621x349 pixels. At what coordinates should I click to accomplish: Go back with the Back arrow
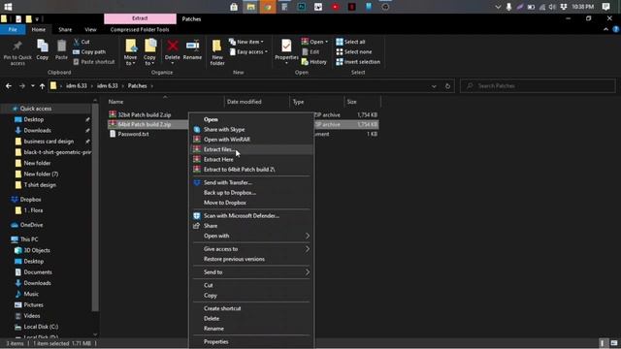9,86
